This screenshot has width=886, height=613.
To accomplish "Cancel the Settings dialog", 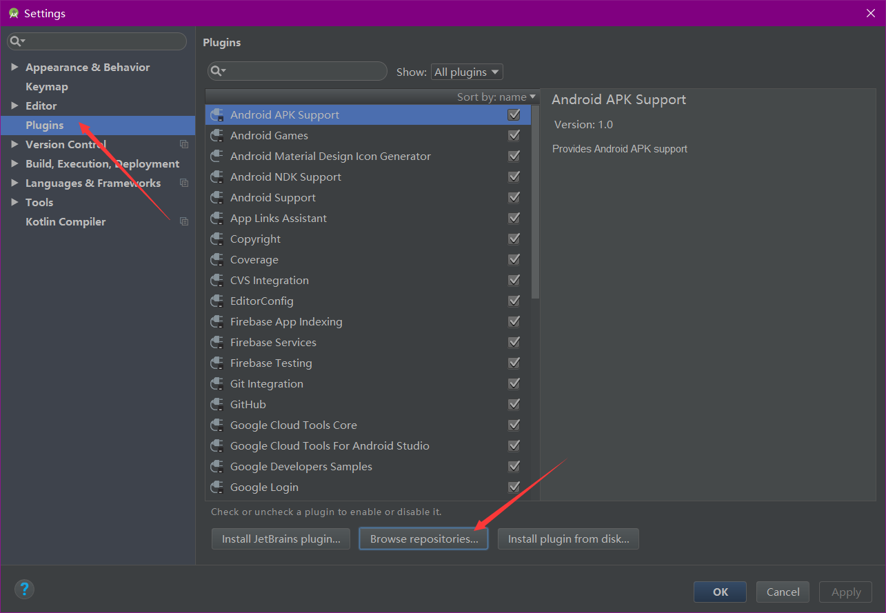I will pyautogui.click(x=783, y=592).
